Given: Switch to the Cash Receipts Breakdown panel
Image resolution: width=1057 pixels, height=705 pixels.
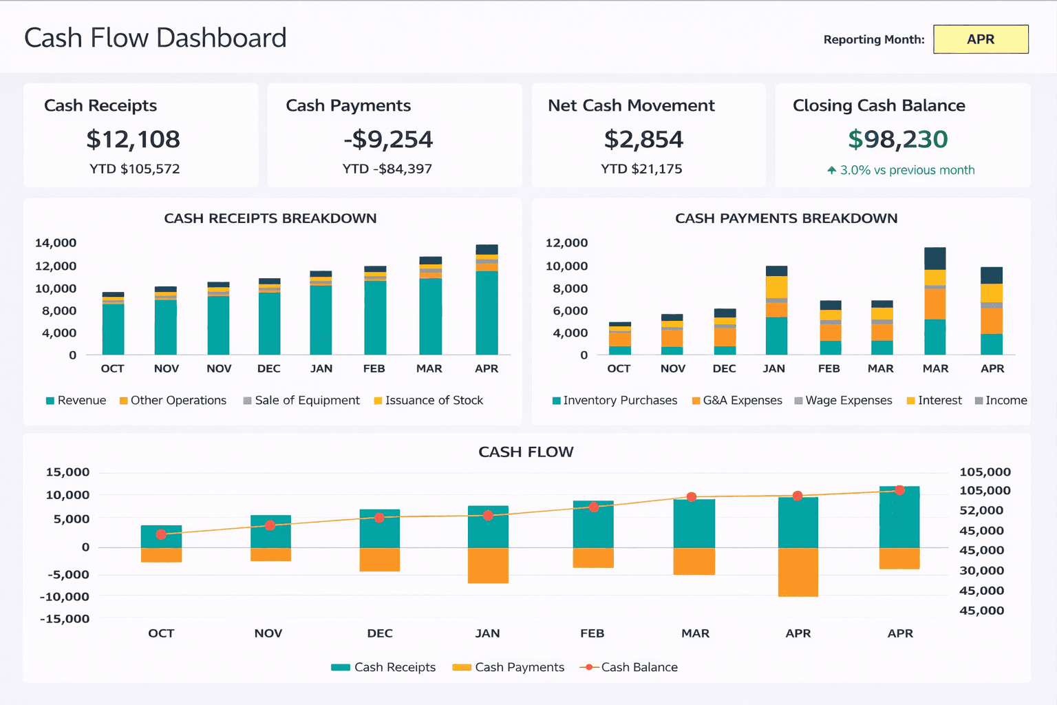Looking at the screenshot, I should (x=270, y=218).
